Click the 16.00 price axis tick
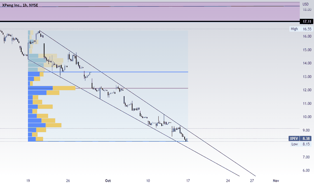Viewport: 314px width, 185px height. (307, 36)
